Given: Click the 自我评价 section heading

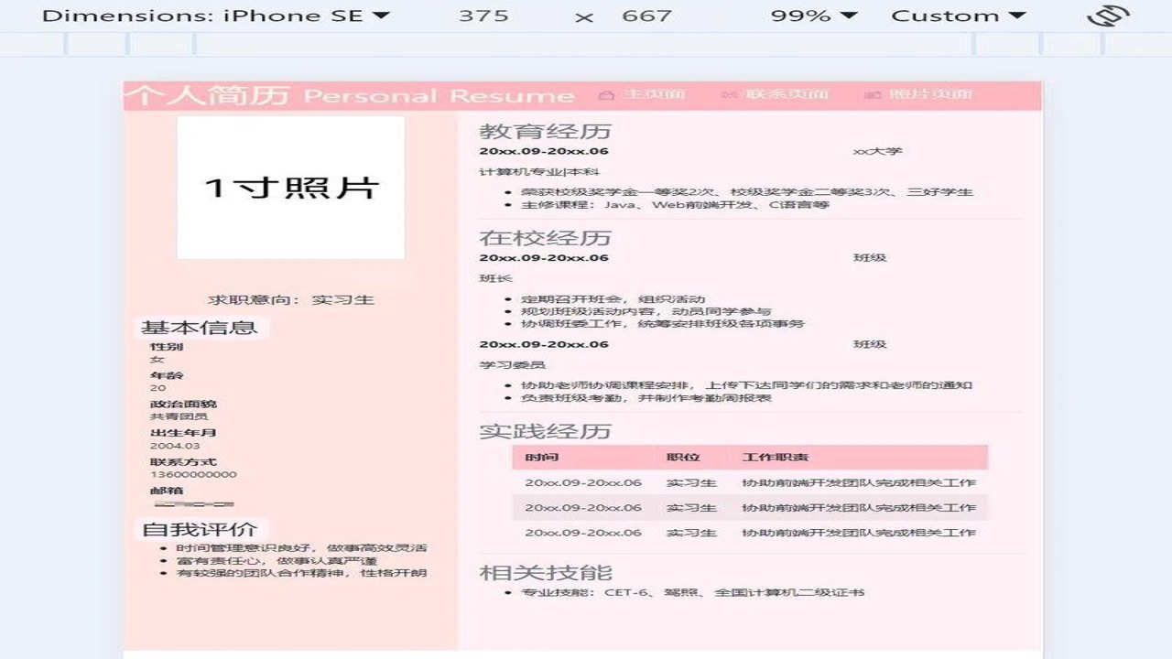Looking at the screenshot, I should (x=199, y=529).
